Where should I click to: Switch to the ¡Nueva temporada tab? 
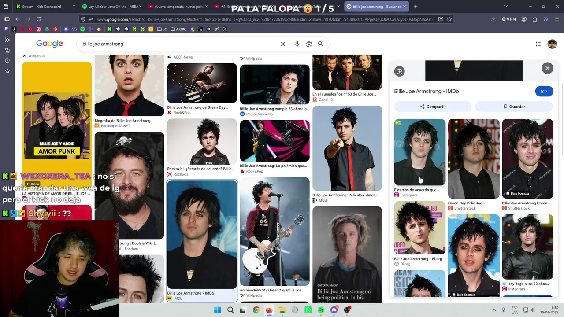(x=177, y=7)
